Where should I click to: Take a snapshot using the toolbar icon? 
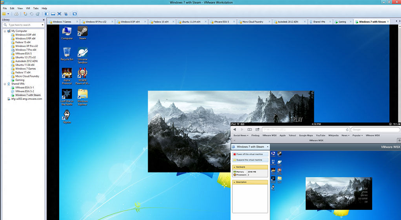(25, 14)
